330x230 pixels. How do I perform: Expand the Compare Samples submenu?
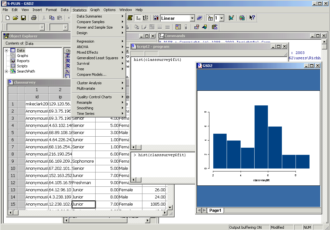[x=99, y=22]
